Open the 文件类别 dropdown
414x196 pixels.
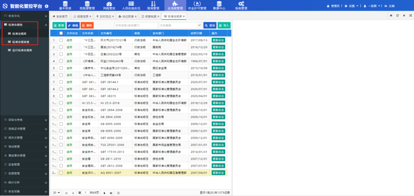[180, 25]
